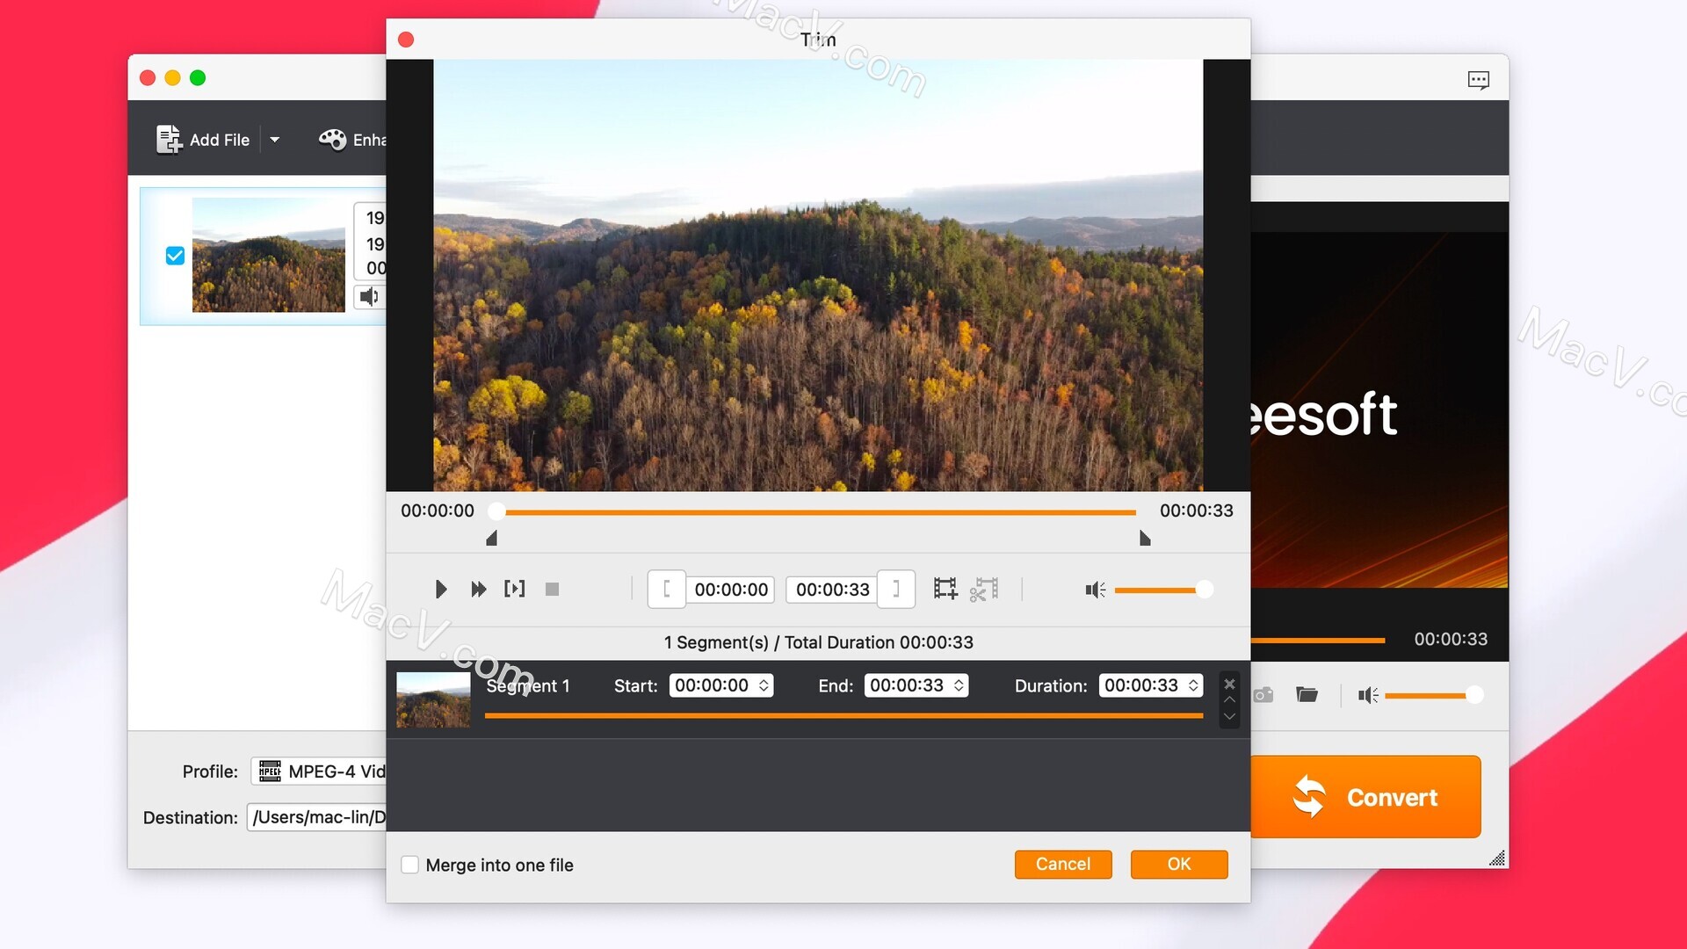
Task: Open the snapshot folder icon
Action: click(1307, 695)
